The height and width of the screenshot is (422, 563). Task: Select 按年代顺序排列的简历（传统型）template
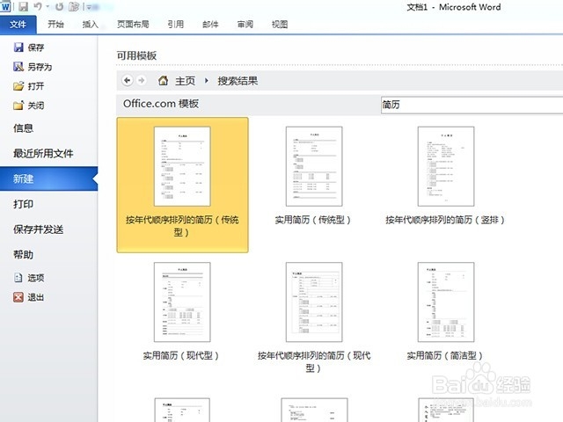182,185
